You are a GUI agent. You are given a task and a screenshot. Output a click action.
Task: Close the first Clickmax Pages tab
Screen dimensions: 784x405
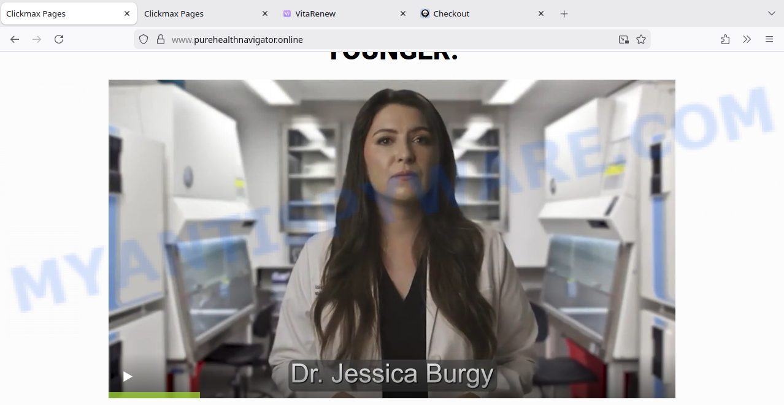[127, 13]
